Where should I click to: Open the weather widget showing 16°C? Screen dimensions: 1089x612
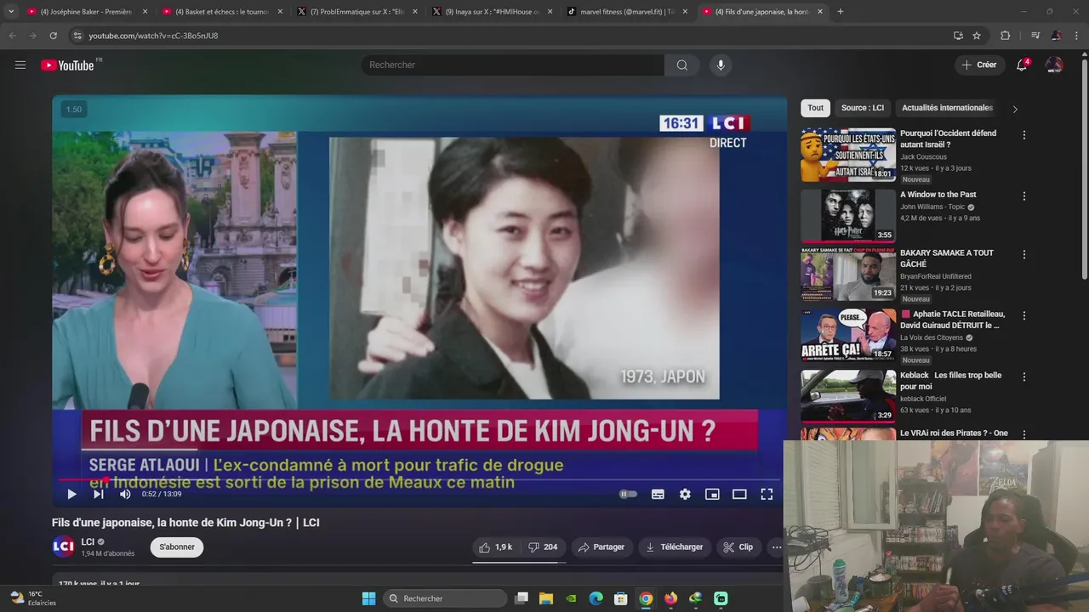[x=33, y=598]
